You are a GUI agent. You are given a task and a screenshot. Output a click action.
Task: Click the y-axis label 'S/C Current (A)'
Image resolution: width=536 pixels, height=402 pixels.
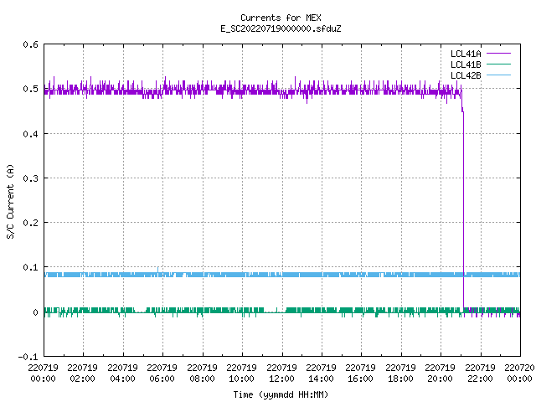(11, 202)
